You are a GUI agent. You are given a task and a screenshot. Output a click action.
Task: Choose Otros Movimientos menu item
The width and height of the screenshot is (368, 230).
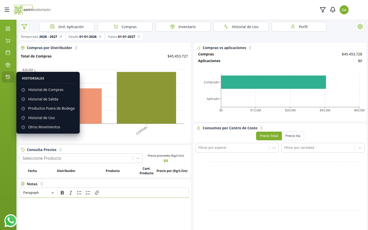pos(48,127)
